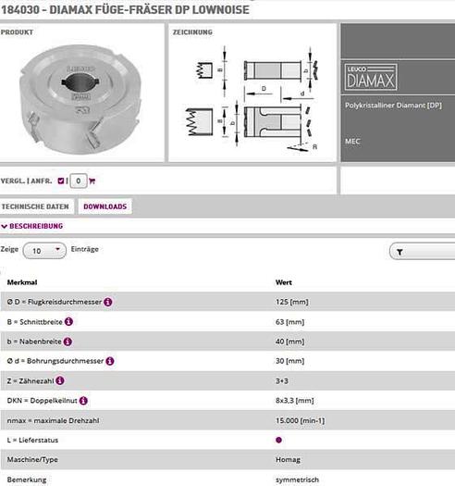Open the Leuco DIAMAX logo

[371, 77]
